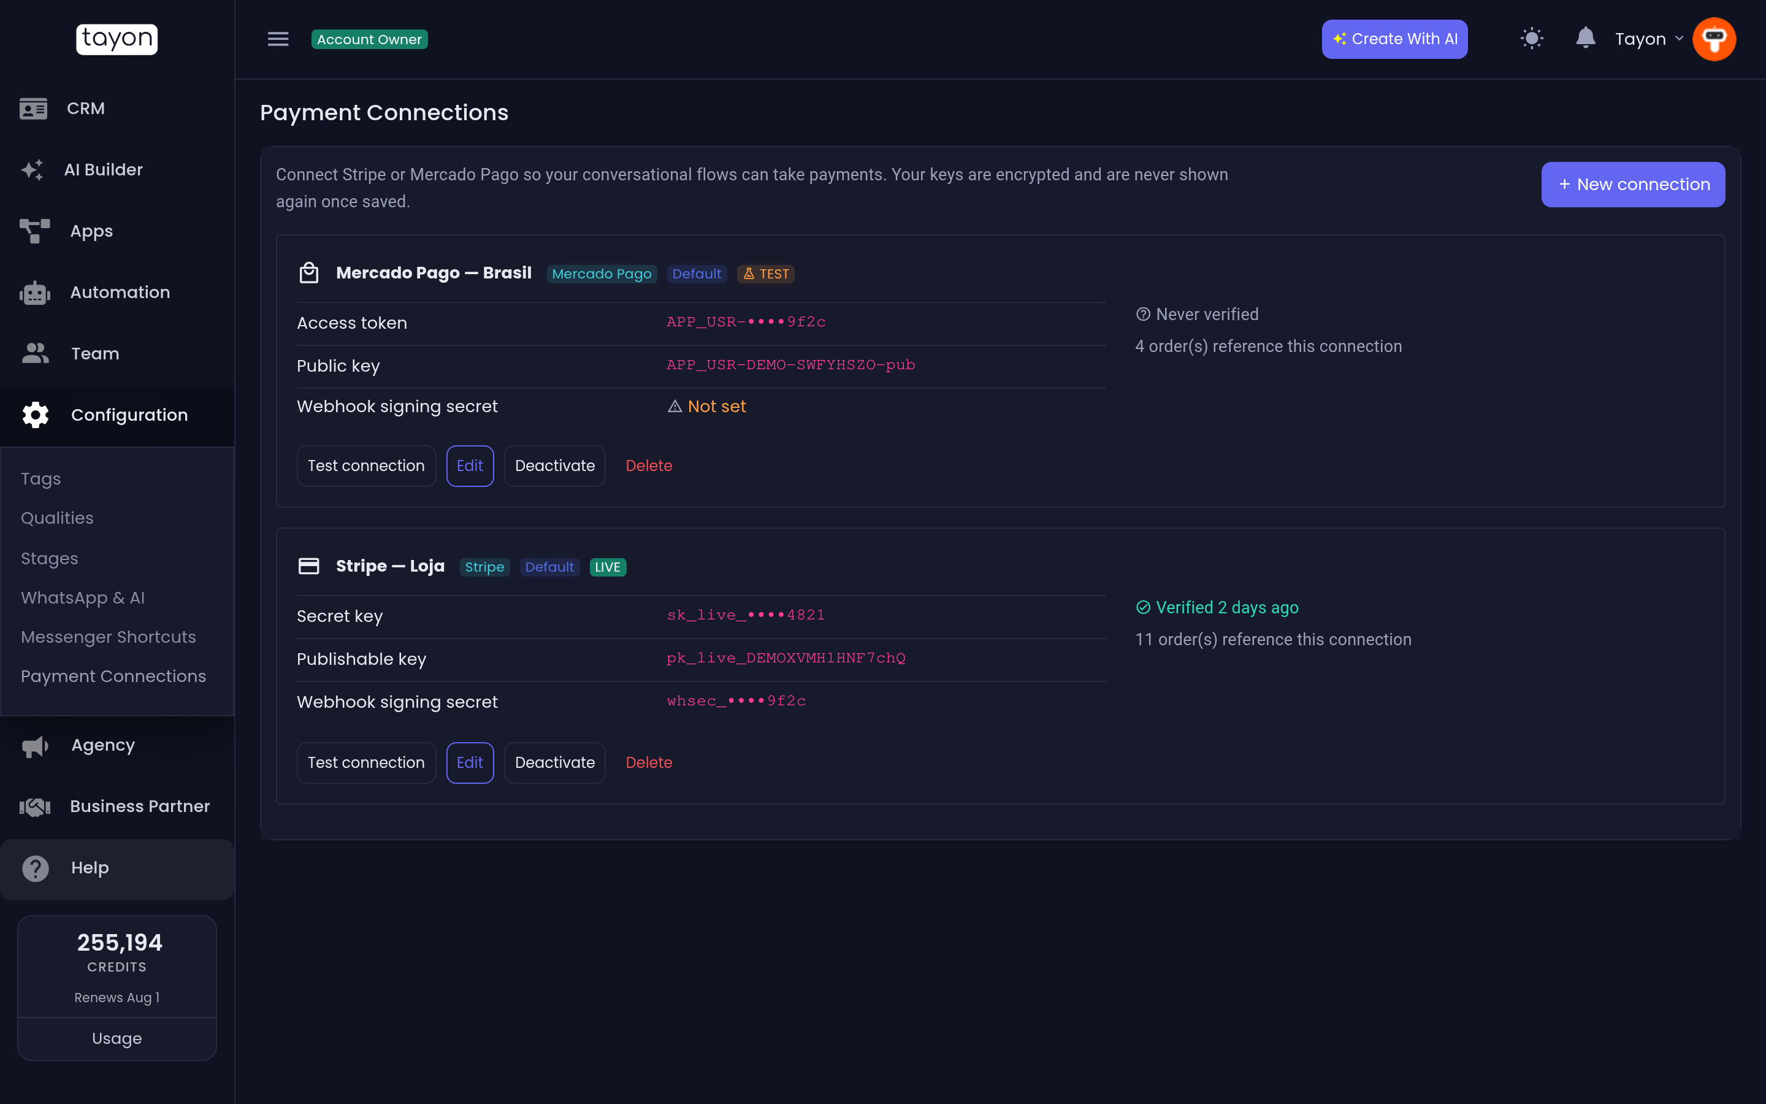Open the hamburger menu icon
Viewport: 1766px width, 1104px height.
pos(278,39)
